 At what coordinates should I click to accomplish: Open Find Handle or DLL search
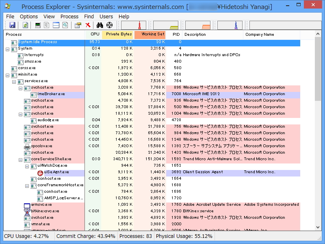click(x=100, y=25)
